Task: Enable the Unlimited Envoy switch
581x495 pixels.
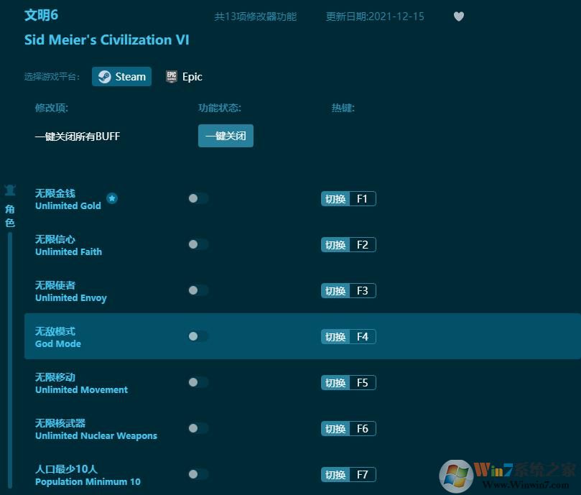Action: coord(197,291)
